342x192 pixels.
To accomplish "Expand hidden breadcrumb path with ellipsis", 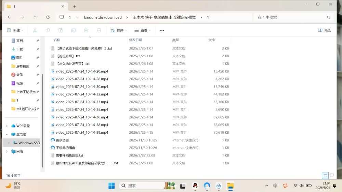I will [x=78, y=17].
